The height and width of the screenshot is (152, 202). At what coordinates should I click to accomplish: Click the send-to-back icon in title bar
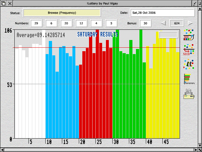(x=3, y=3)
